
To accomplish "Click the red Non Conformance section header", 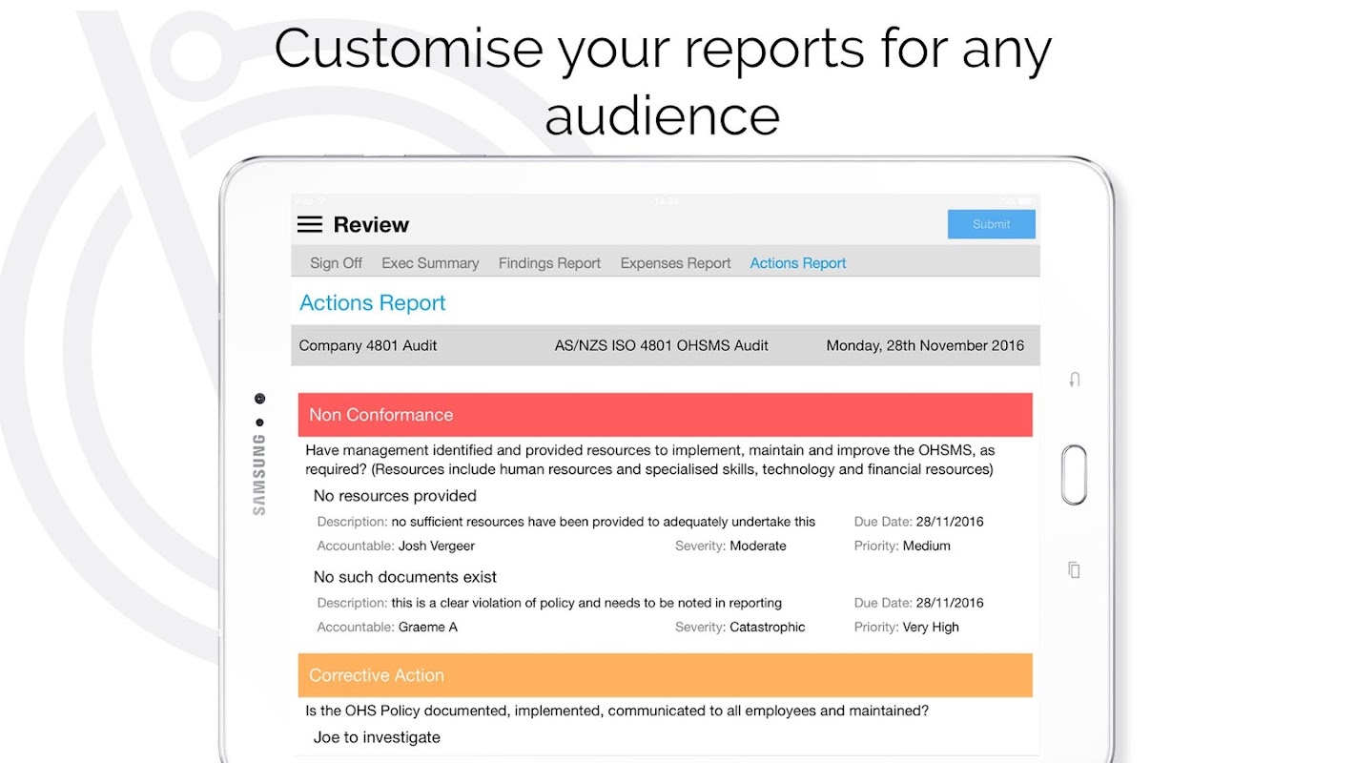I will [665, 415].
